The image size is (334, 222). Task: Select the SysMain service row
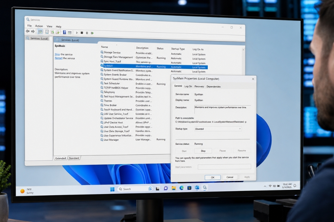coord(154,67)
